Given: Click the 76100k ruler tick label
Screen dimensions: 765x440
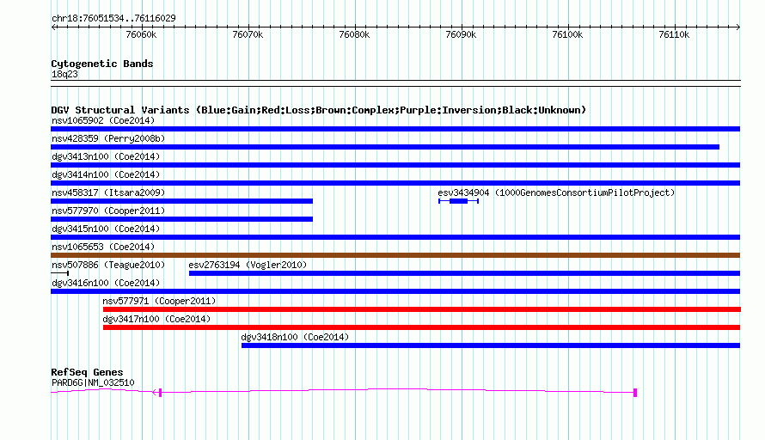Looking at the screenshot, I should (567, 34).
